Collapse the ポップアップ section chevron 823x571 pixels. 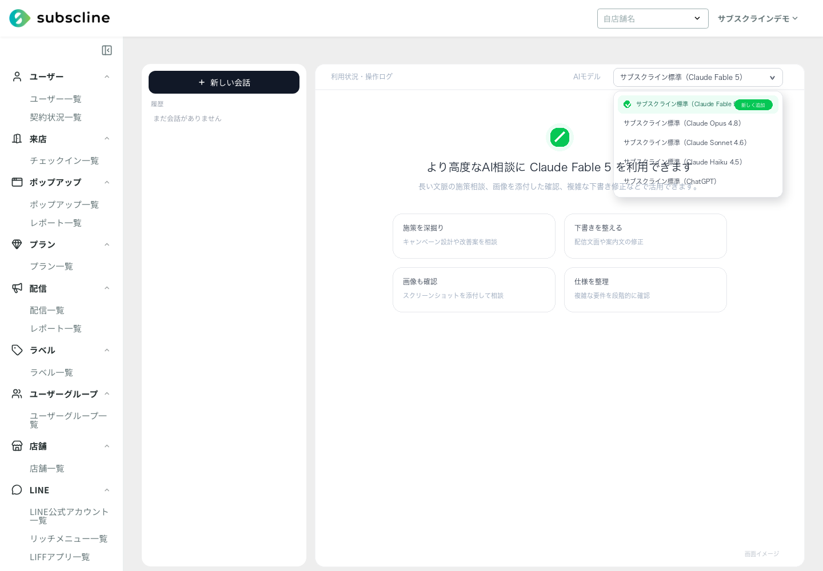107,182
